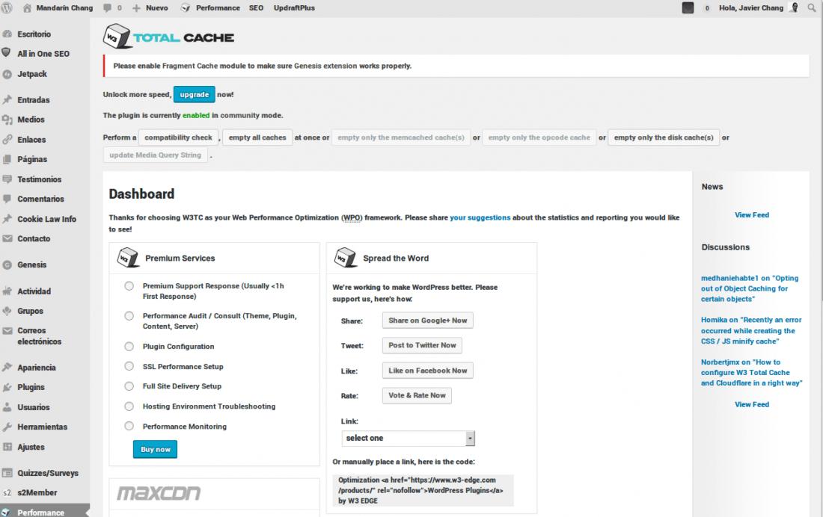Image resolution: width=823 pixels, height=517 pixels.
Task: Click Hola, Javier Chang account text
Action: click(751, 8)
